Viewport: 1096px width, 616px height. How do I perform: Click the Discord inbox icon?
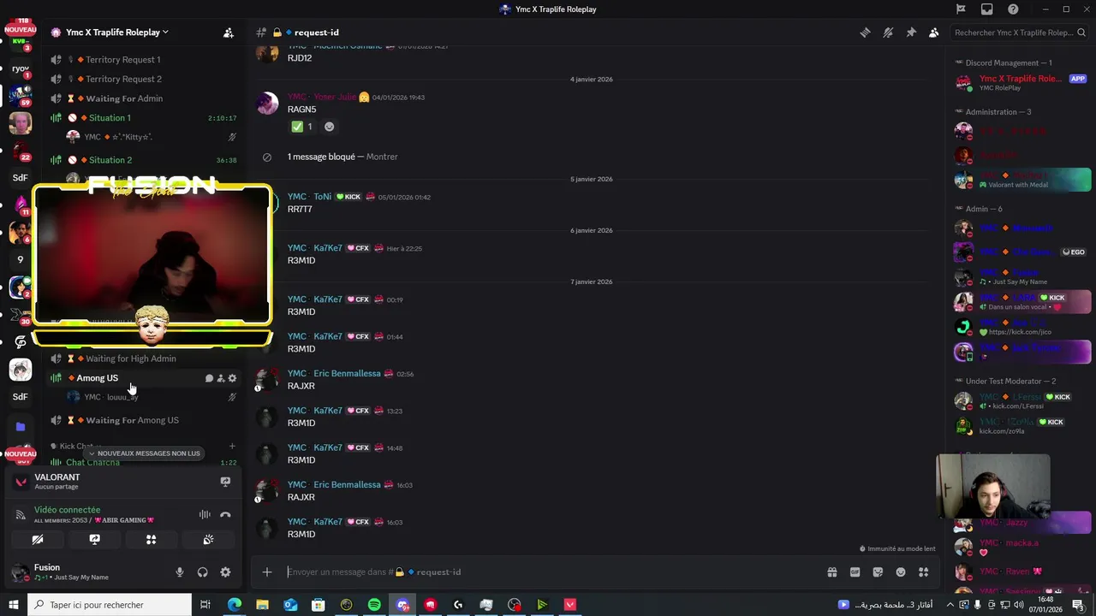pyautogui.click(x=987, y=9)
